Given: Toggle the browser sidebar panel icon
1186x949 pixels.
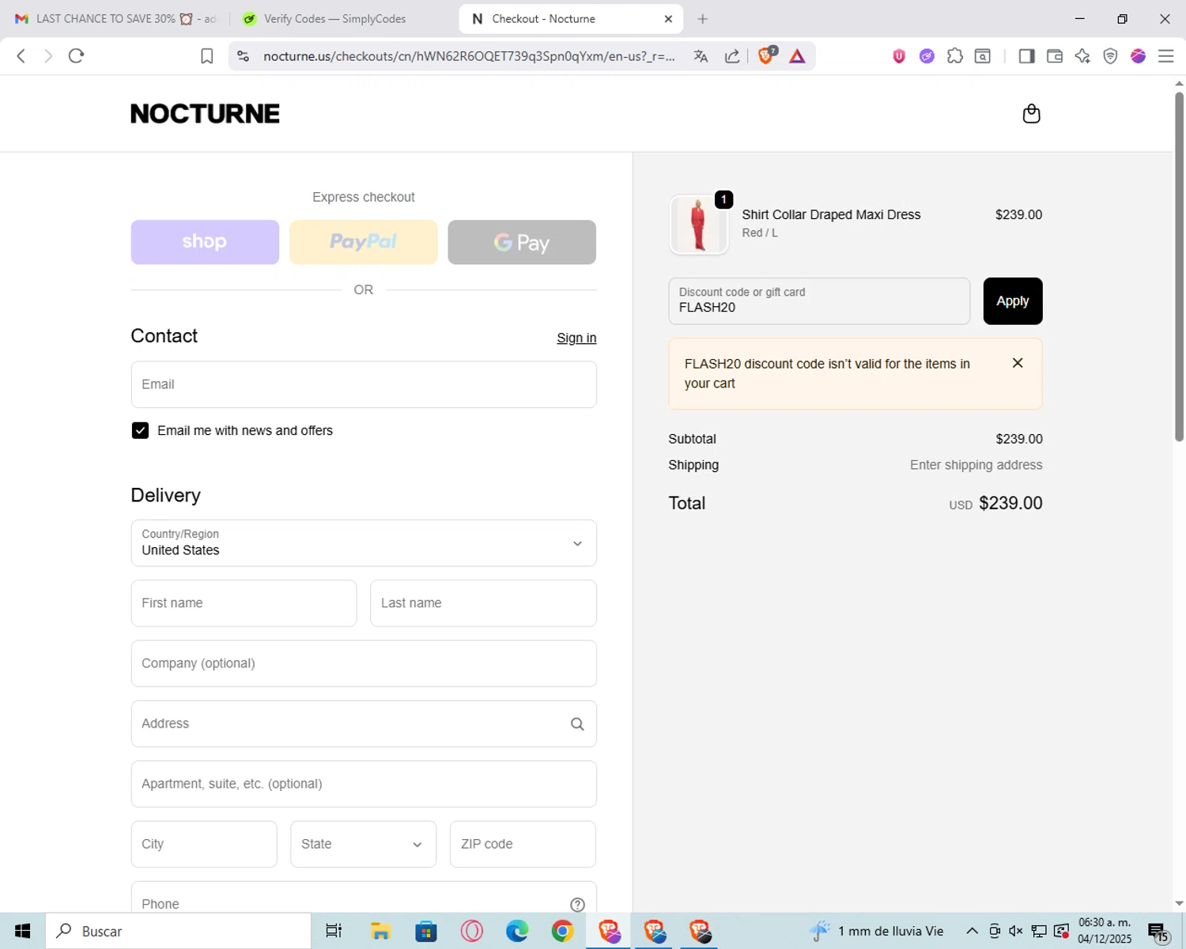Looking at the screenshot, I should point(1026,56).
